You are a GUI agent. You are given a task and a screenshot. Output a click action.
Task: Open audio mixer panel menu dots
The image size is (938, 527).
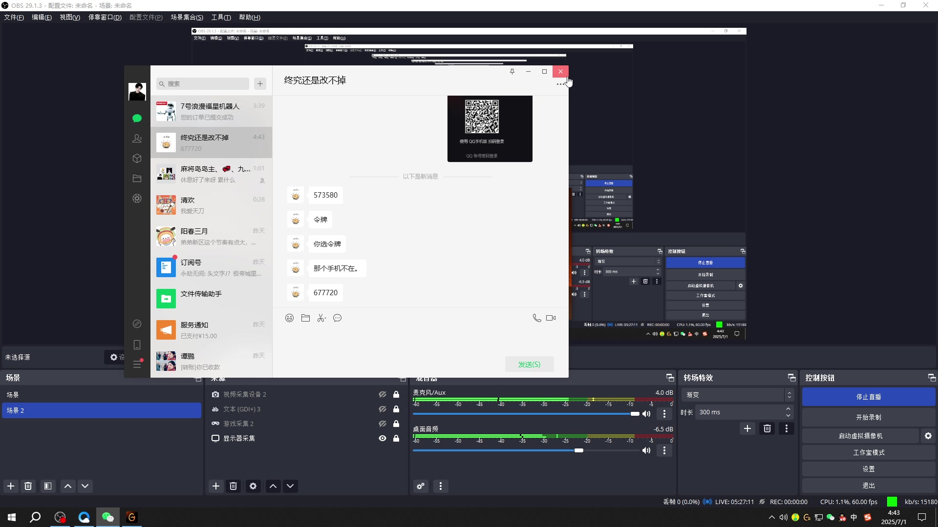441,486
